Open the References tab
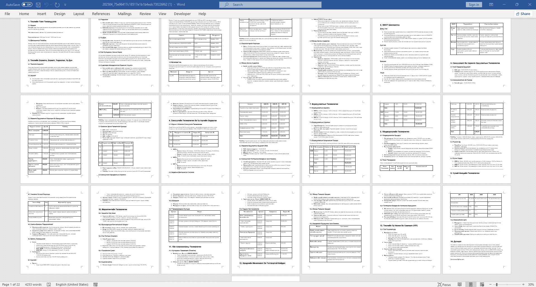The width and height of the screenshot is (536, 287). tap(101, 14)
